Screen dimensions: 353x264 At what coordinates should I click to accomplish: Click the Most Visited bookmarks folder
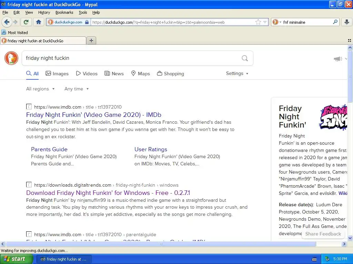point(14,33)
